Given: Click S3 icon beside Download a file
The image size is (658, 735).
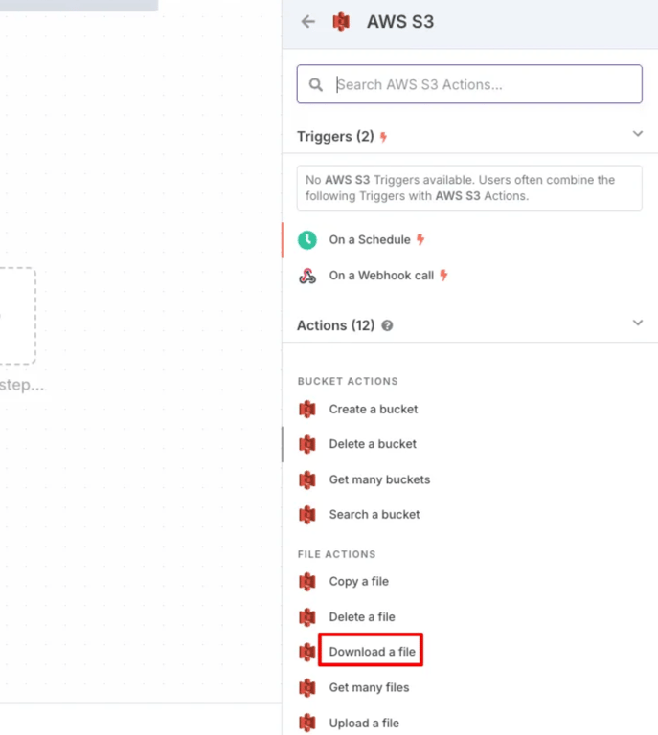Looking at the screenshot, I should [307, 652].
